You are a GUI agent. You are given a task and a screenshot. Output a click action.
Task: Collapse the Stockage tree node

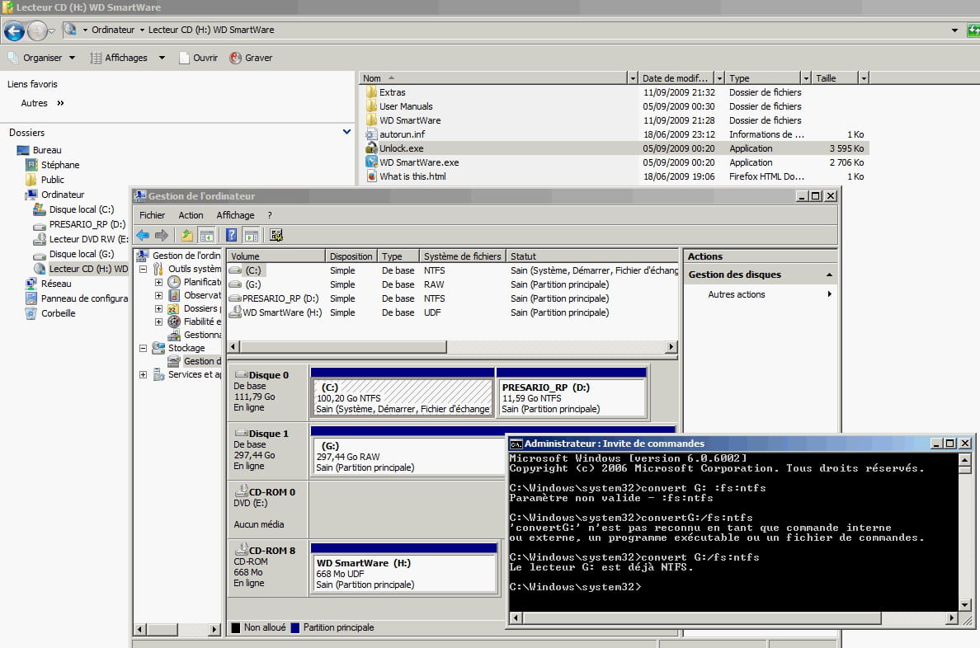[144, 348]
